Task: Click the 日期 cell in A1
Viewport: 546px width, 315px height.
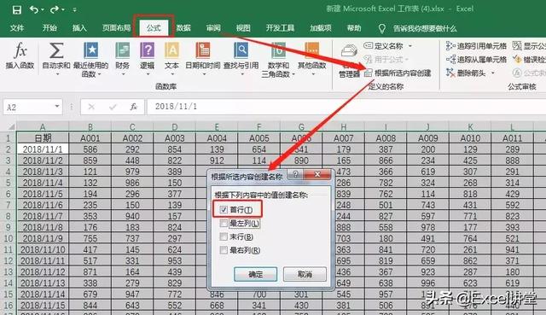Action: tap(43, 138)
